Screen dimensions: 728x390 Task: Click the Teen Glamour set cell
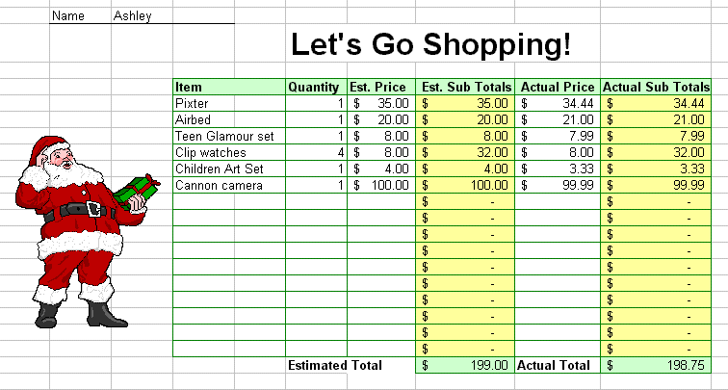pyautogui.click(x=229, y=136)
